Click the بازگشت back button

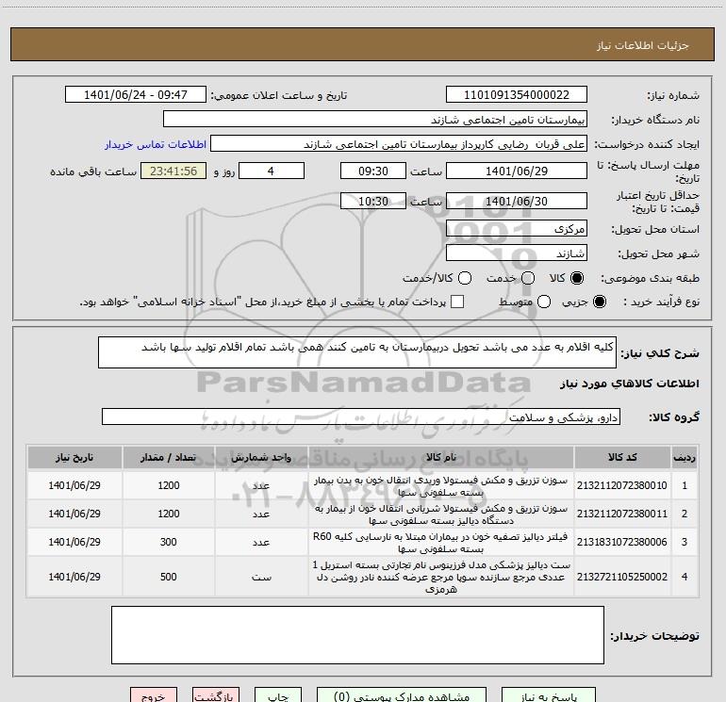click(216, 694)
